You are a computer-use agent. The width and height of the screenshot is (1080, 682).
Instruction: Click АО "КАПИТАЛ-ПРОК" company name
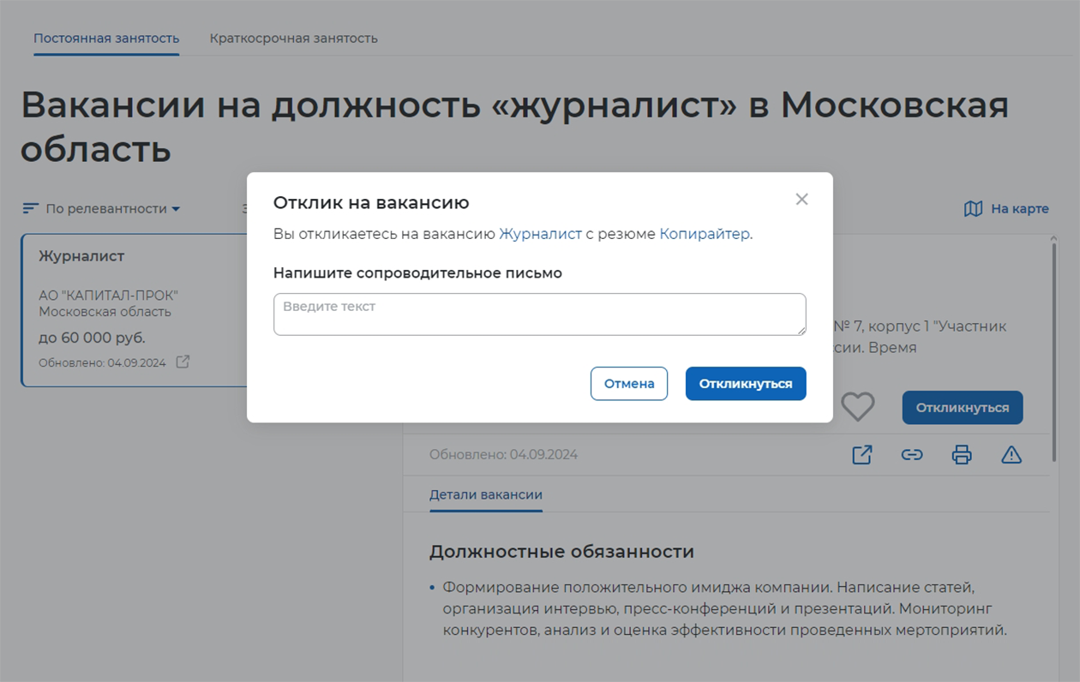point(109,296)
